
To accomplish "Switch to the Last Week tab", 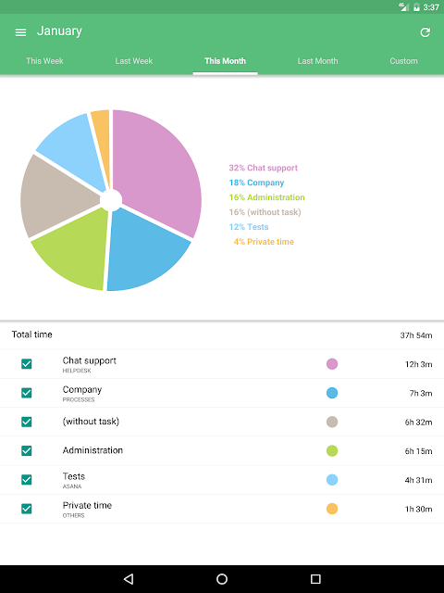I will pos(133,61).
